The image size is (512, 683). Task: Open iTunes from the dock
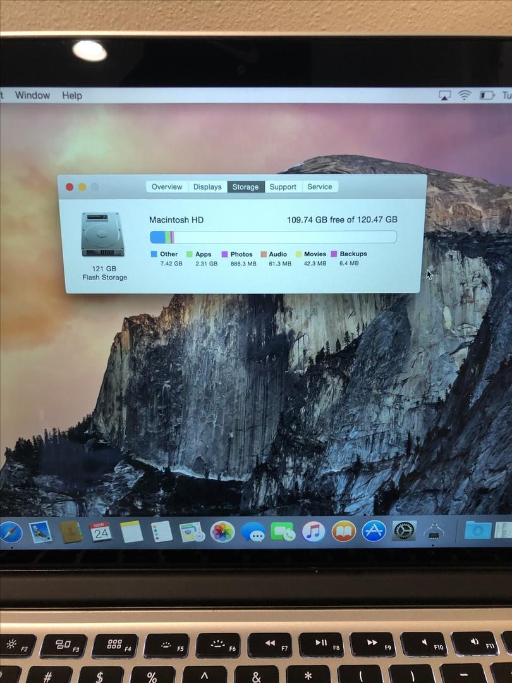314,532
